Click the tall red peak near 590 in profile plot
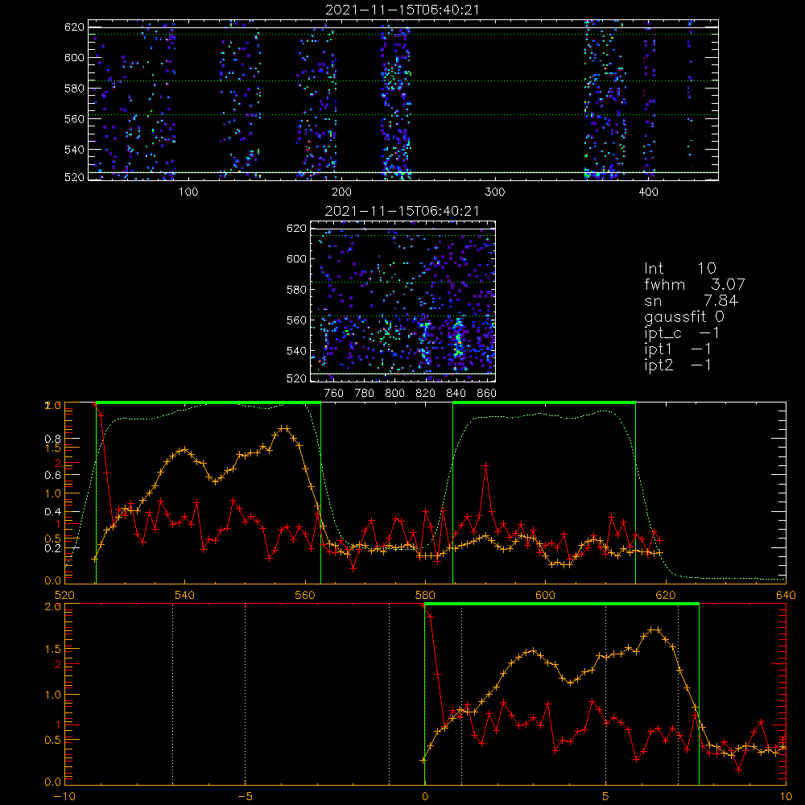The width and height of the screenshot is (805, 805). 485,465
